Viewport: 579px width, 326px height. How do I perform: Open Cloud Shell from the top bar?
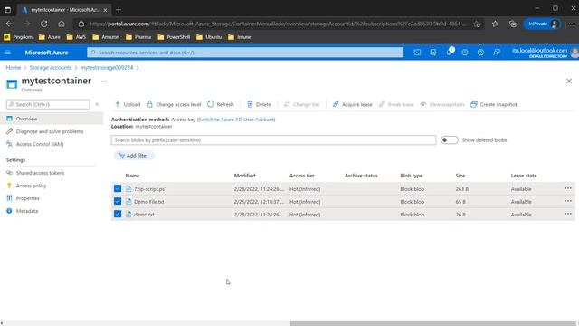coord(417,53)
